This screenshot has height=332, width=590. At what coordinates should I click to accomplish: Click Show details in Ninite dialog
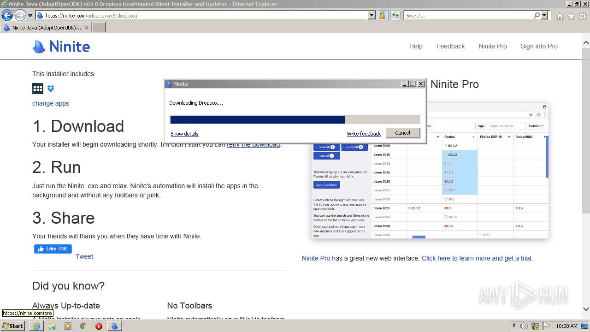click(184, 134)
